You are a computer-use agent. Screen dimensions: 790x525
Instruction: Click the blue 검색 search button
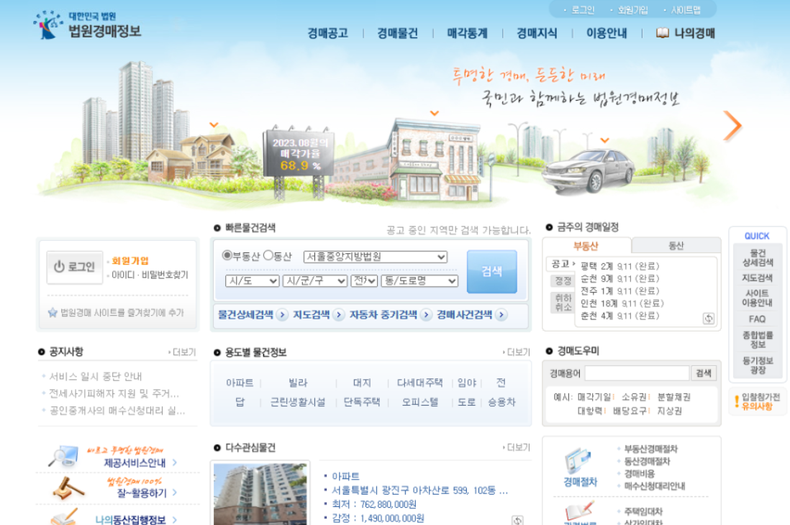[x=491, y=272]
